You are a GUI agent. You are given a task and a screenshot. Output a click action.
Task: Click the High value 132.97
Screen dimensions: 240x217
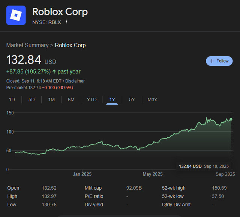[49, 196]
